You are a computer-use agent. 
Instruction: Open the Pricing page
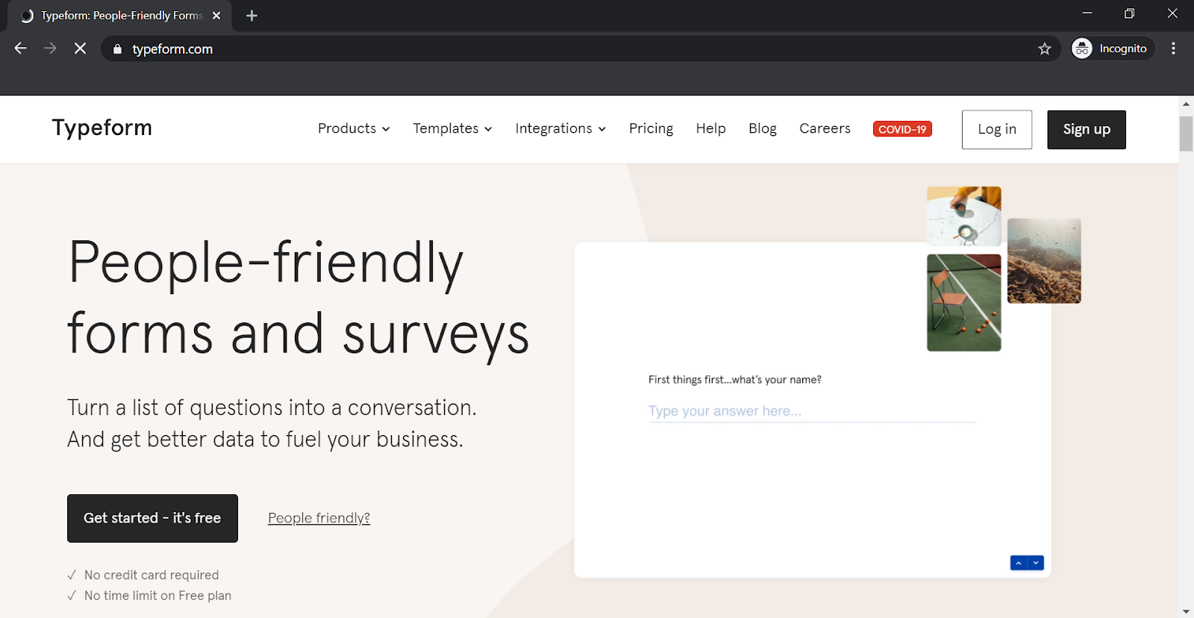pos(651,128)
